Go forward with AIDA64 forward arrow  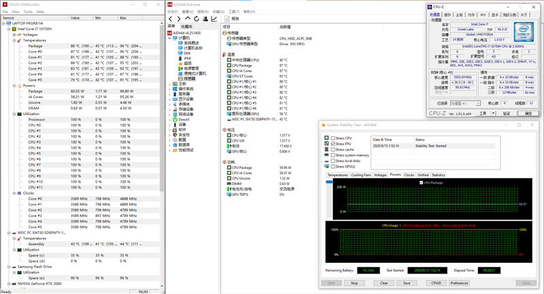179,19
